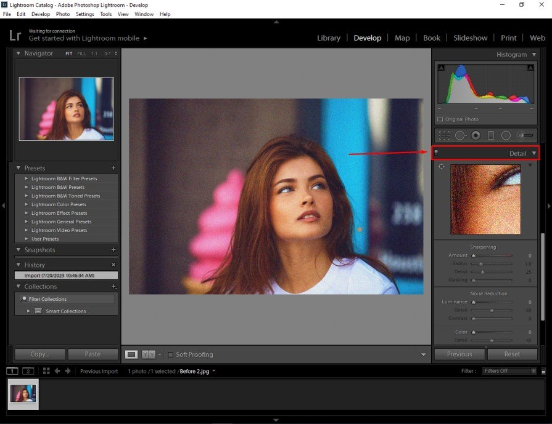Select the photo thumbnail in the filmstrip
The height and width of the screenshot is (424, 552).
tap(22, 394)
